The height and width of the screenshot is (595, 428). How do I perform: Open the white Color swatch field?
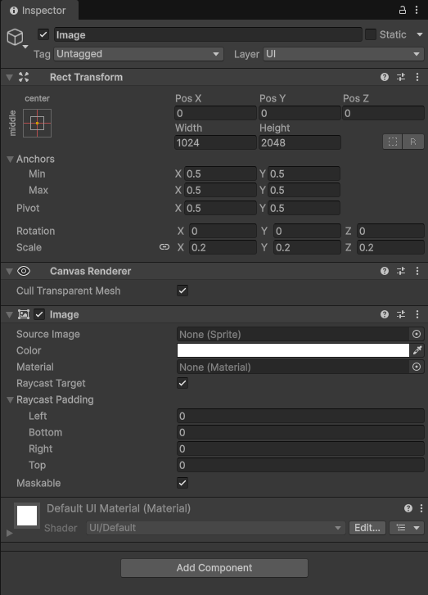click(293, 350)
